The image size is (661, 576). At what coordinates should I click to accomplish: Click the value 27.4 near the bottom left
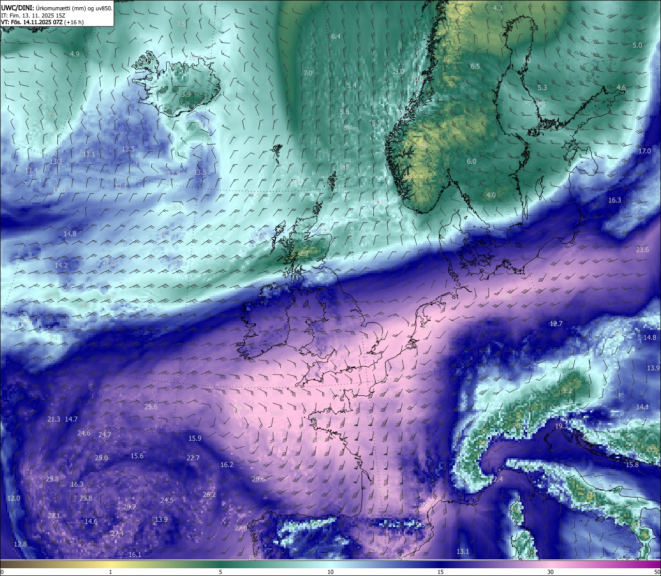[117, 533]
